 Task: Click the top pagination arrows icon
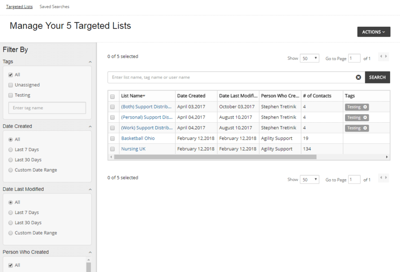point(383,57)
